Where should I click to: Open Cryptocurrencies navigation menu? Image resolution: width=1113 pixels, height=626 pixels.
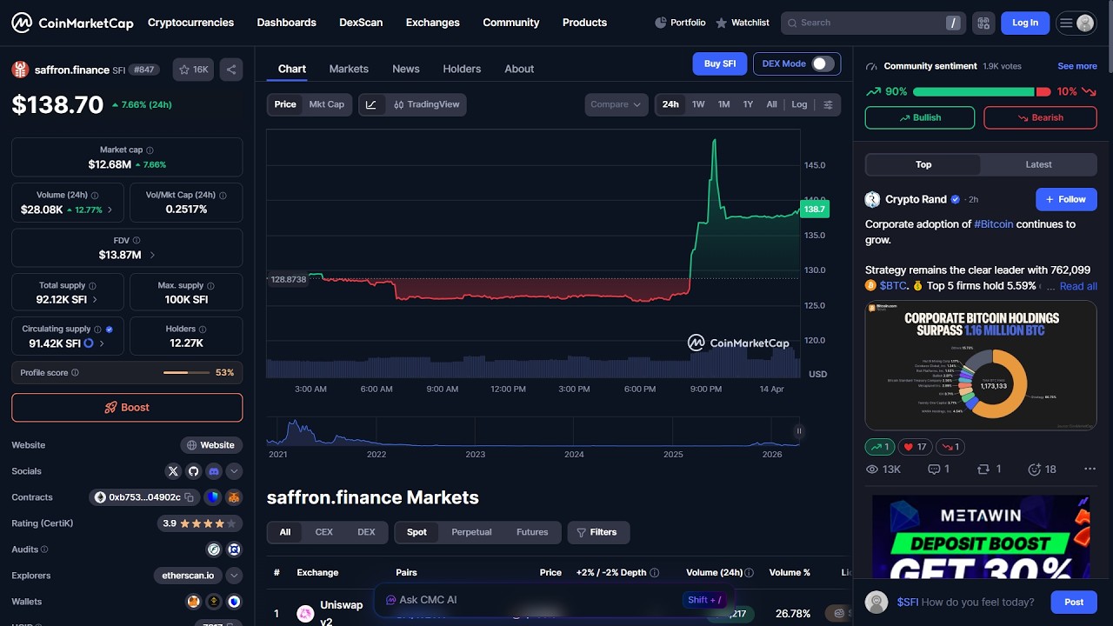tap(190, 23)
